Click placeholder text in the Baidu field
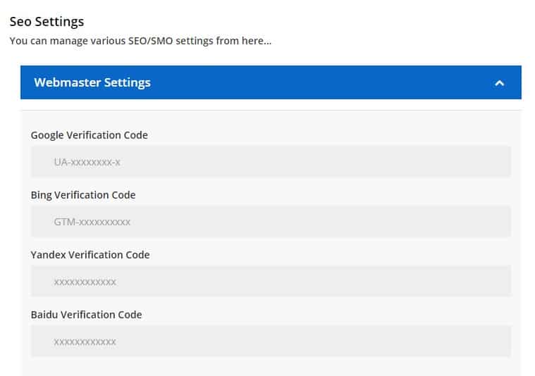The width and height of the screenshot is (535, 376). click(85, 341)
